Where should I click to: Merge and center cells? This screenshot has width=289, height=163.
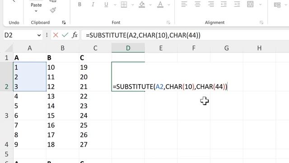coord(250,4)
